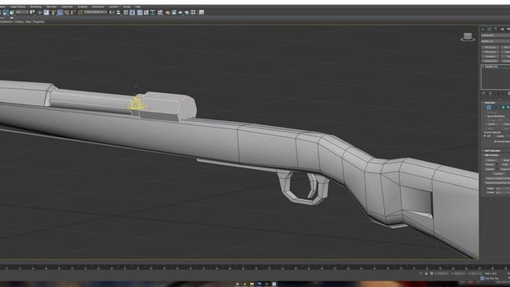Click the Use Pivot Point Center icon
The height and width of the screenshot is (287, 510).
pos(32,13)
